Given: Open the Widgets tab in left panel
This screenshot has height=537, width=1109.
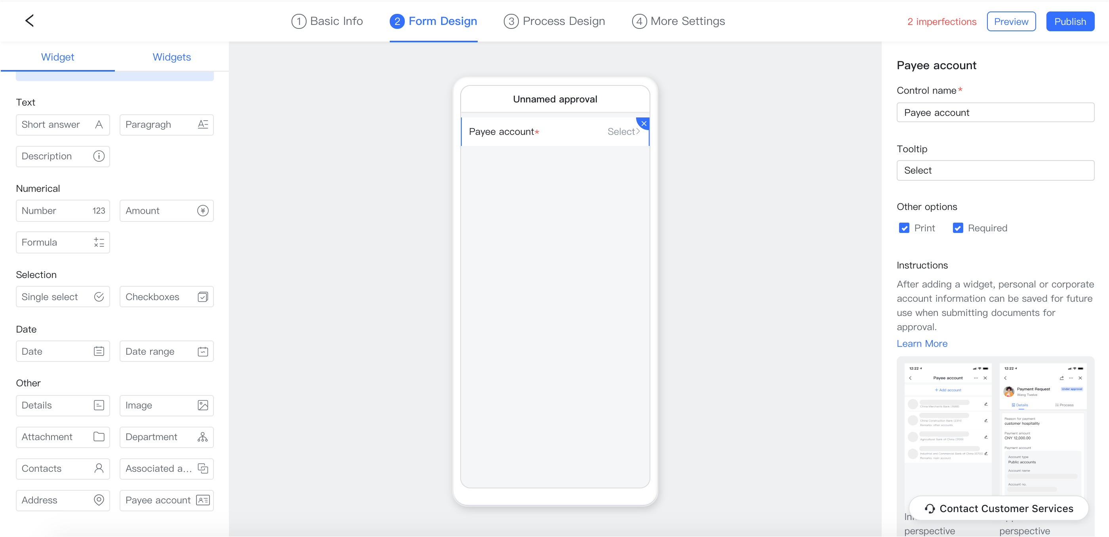Looking at the screenshot, I should (x=171, y=57).
